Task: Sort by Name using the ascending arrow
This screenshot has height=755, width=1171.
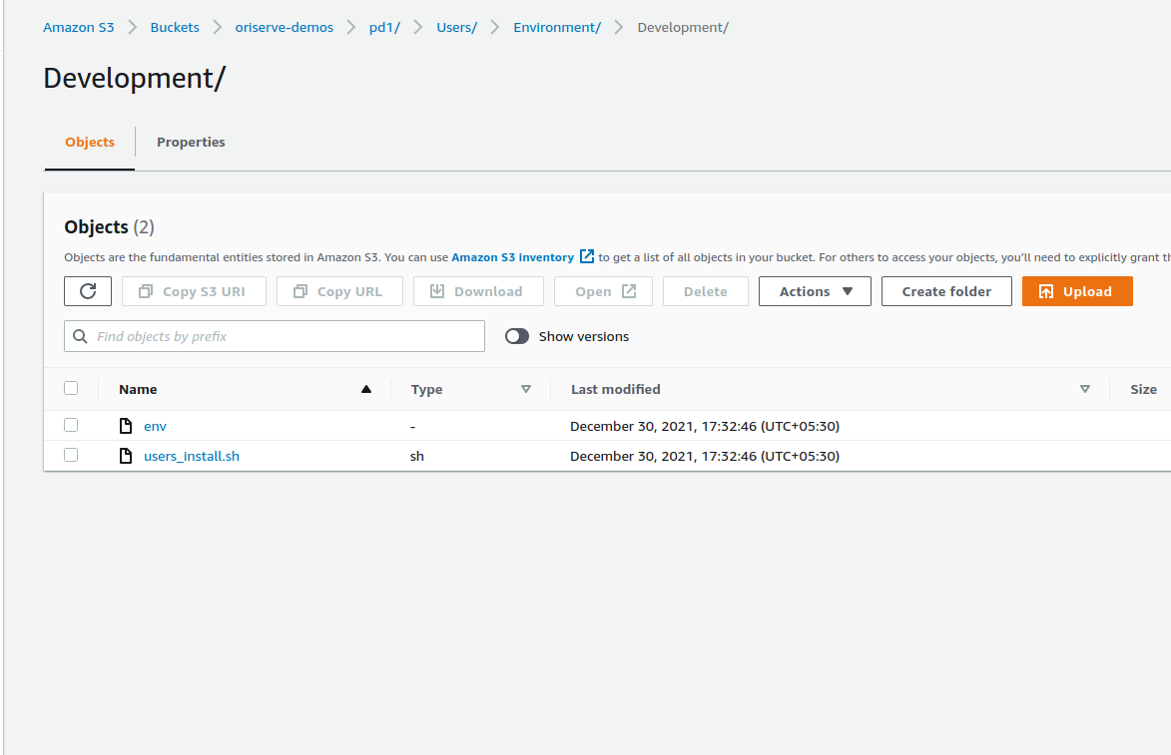Action: click(366, 389)
